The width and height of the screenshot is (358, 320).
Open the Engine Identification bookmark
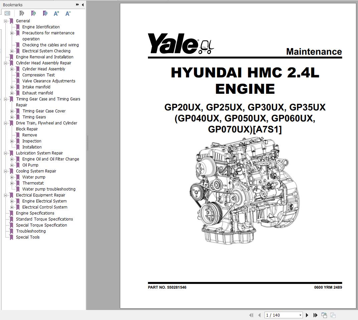pyautogui.click(x=41, y=27)
